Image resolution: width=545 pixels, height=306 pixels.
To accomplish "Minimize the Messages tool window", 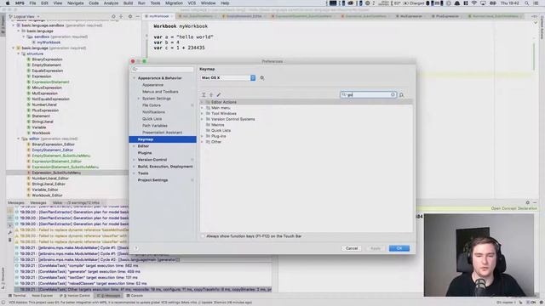I will [535, 202].
